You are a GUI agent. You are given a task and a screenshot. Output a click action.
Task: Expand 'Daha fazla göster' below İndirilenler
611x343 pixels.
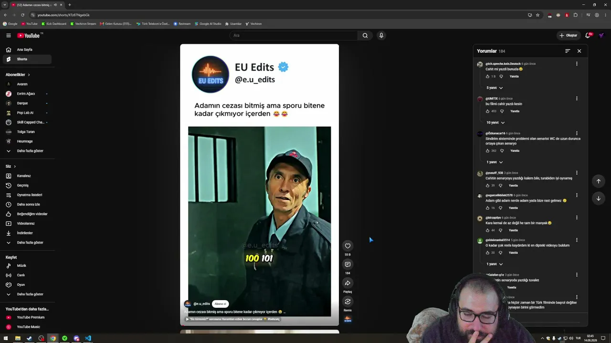pos(27,242)
